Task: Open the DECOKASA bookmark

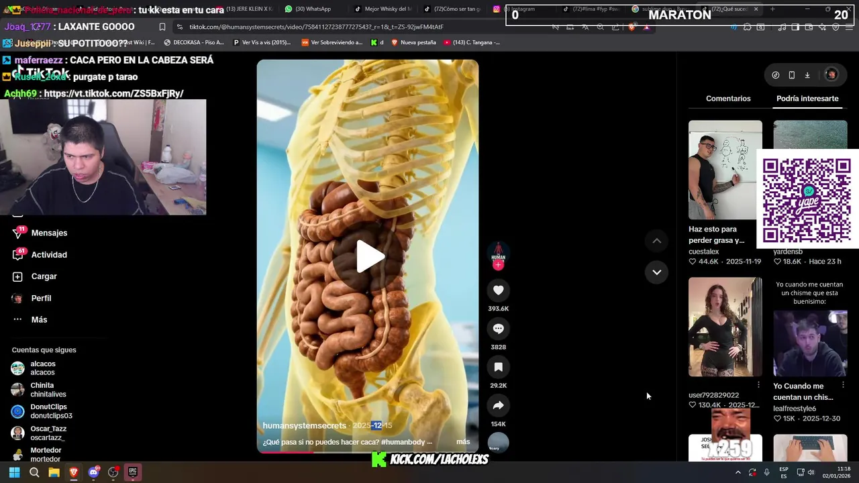Action: pyautogui.click(x=194, y=42)
